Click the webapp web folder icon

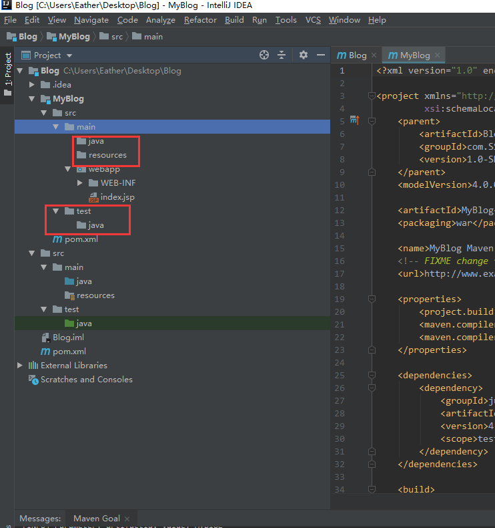[x=81, y=169]
